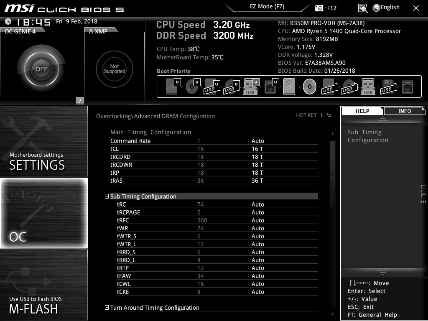428x321 pixels.
Task: Select legacy USB hard disk boot icon
Action: point(330,87)
